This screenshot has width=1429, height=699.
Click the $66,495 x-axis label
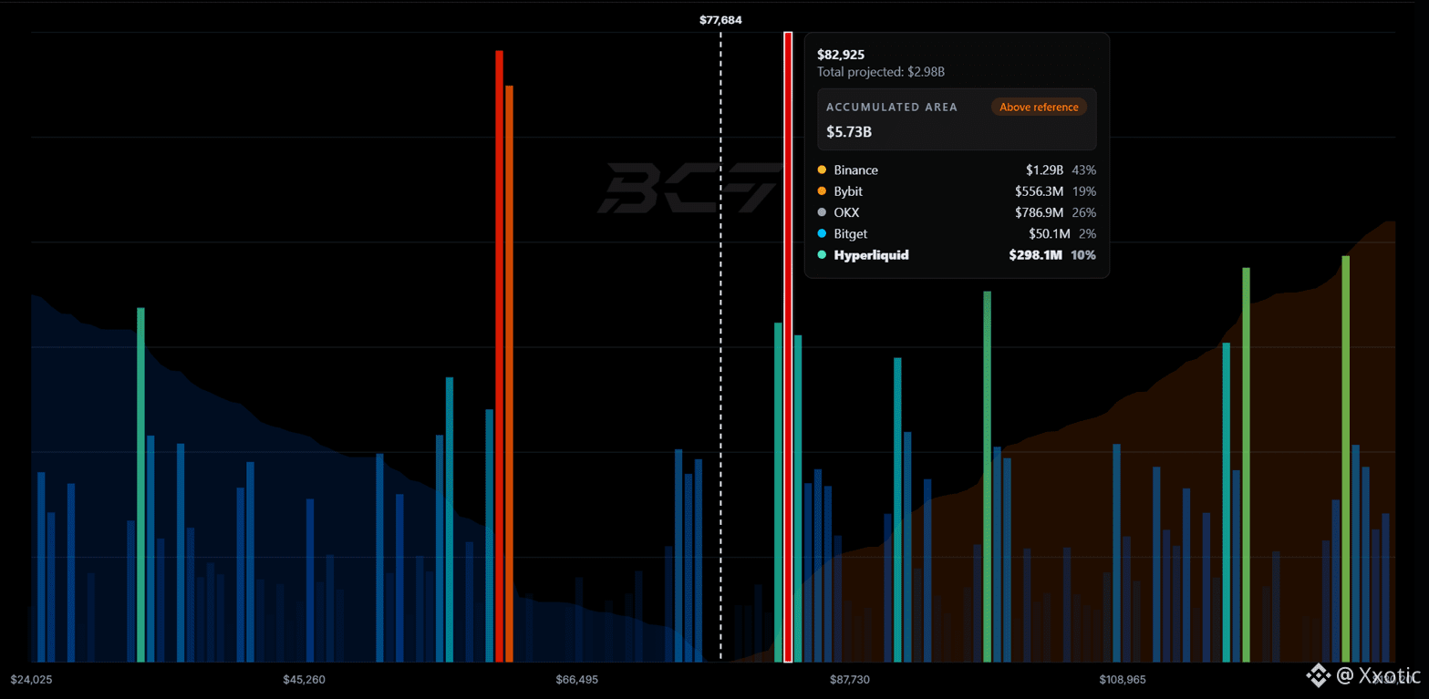coord(577,680)
